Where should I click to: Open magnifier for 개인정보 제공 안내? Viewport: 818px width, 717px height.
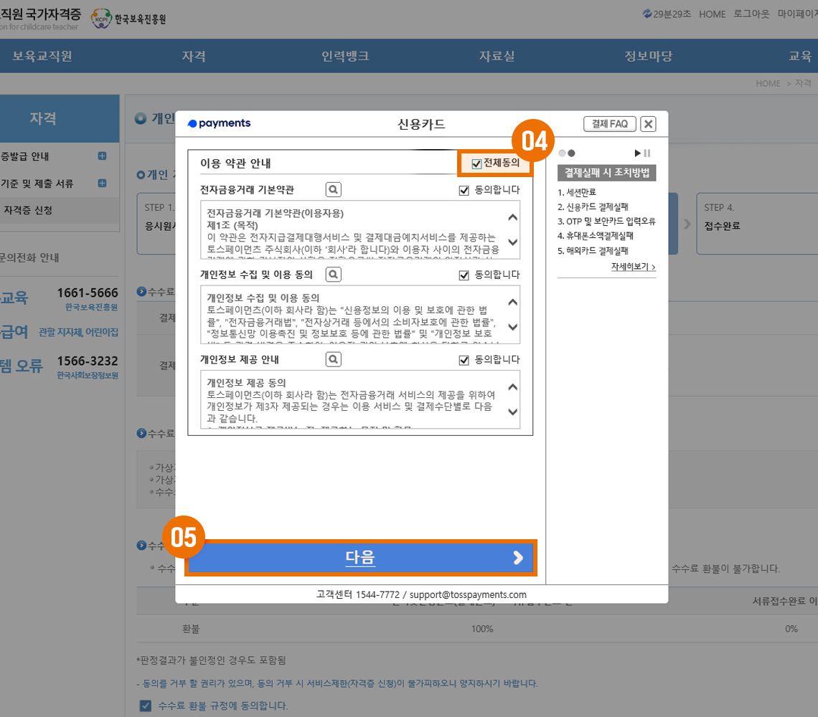coord(333,359)
